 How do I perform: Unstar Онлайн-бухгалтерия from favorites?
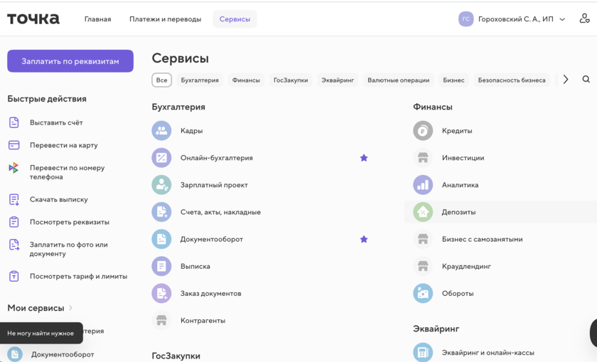click(364, 158)
